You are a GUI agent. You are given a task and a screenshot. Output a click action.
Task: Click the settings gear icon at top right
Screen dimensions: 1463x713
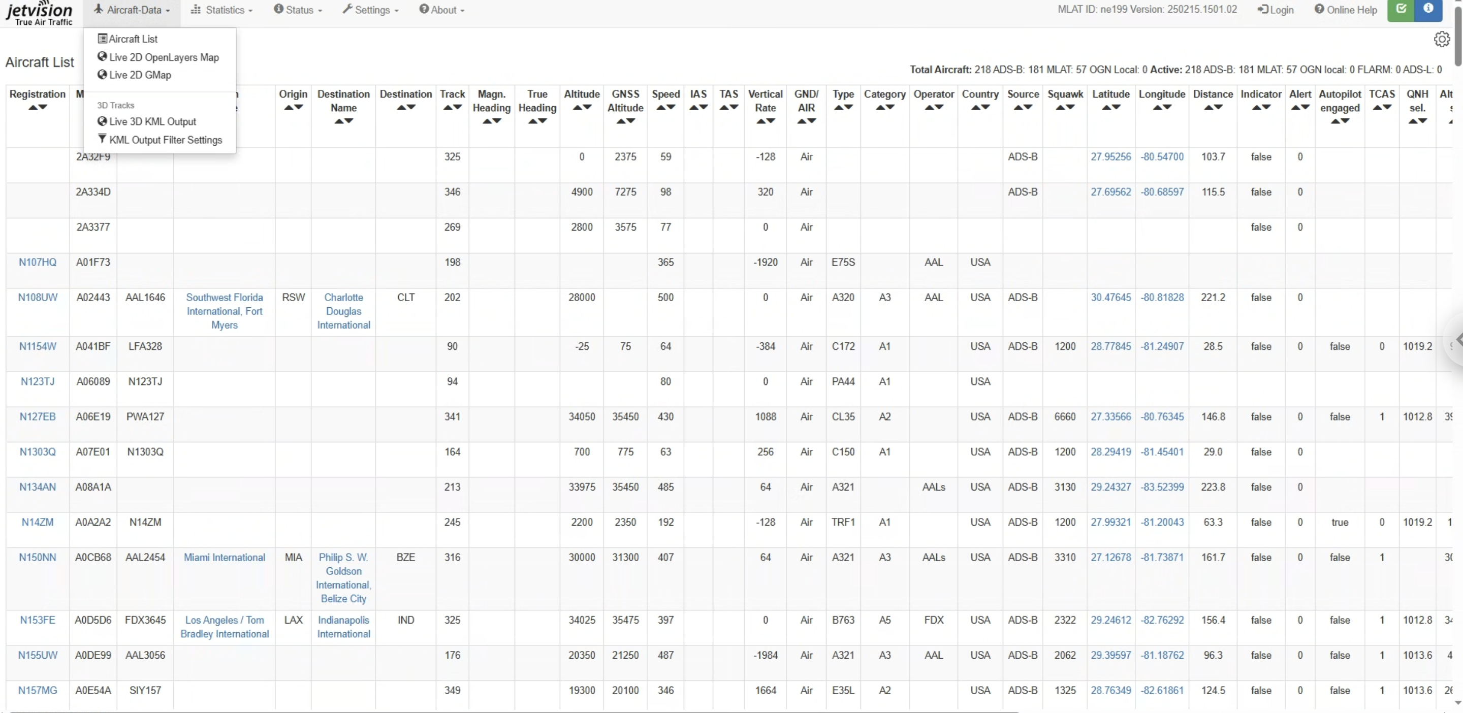click(x=1441, y=39)
